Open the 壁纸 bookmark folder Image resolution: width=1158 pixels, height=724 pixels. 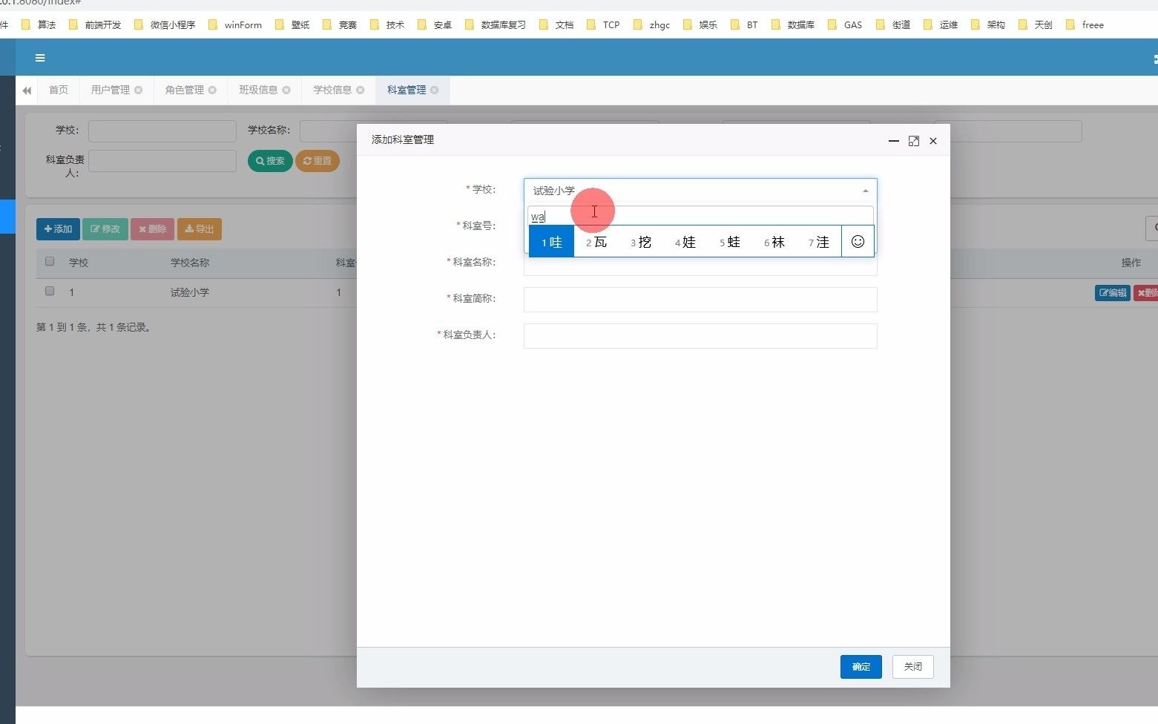(292, 24)
